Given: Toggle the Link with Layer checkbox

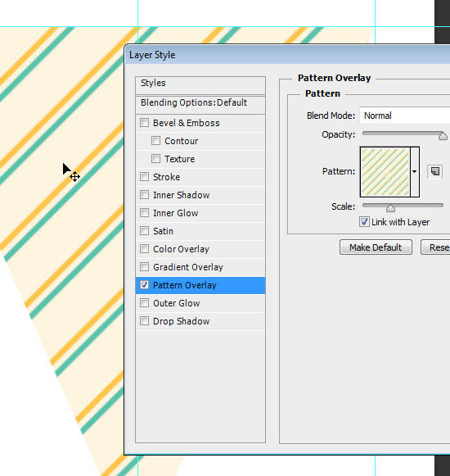Looking at the screenshot, I should click(364, 222).
